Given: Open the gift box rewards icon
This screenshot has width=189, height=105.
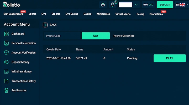Looking at the screenshot, I should pyautogui.click(x=103, y=5).
